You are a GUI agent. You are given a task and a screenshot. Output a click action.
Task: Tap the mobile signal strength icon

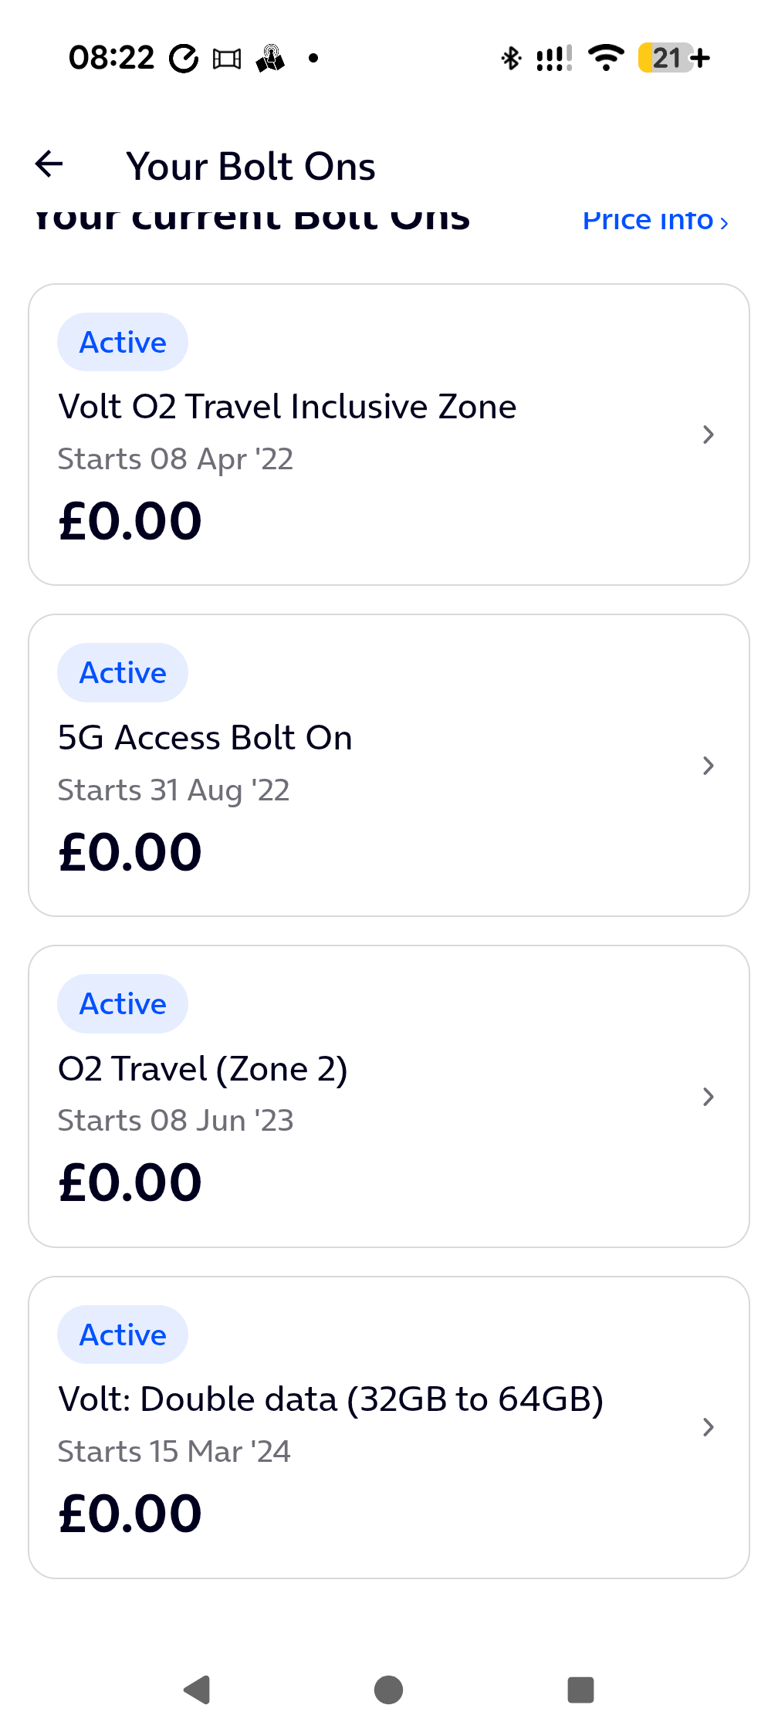(x=554, y=58)
